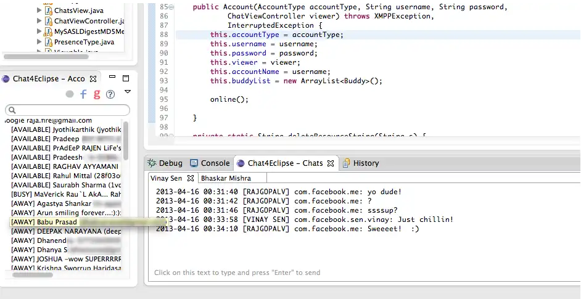581x299 pixels.
Task: Click the buddy list vertical scrollbar
Action: [x=126, y=141]
